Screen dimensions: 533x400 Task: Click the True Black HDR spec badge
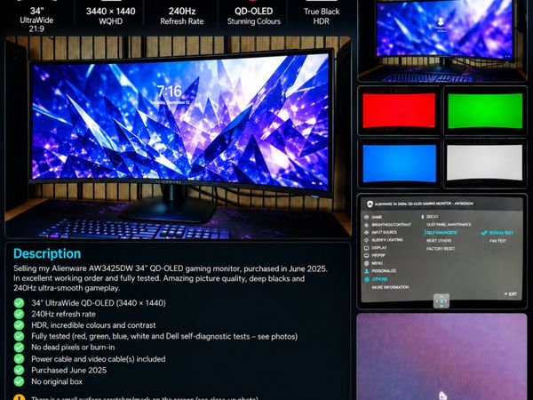(322, 16)
